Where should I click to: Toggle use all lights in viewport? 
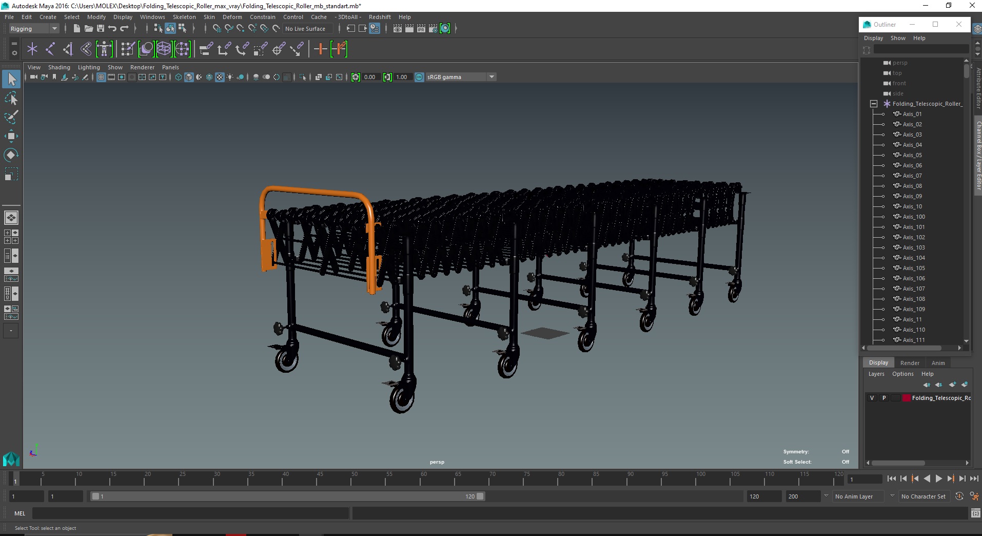pyautogui.click(x=230, y=77)
